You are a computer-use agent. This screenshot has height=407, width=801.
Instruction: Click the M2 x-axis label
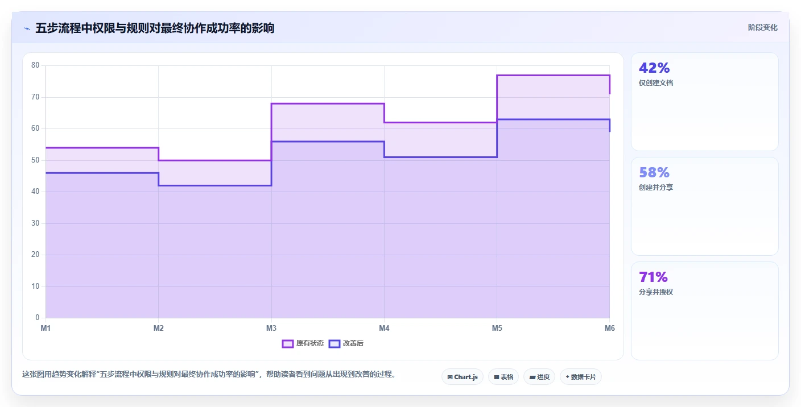click(x=158, y=328)
